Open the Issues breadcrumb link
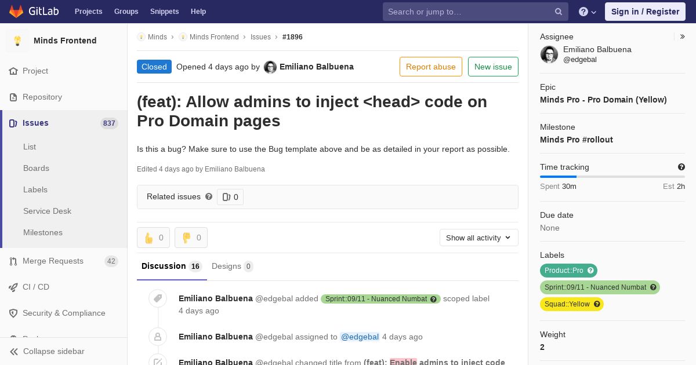This screenshot has height=365, width=696. 260,36
